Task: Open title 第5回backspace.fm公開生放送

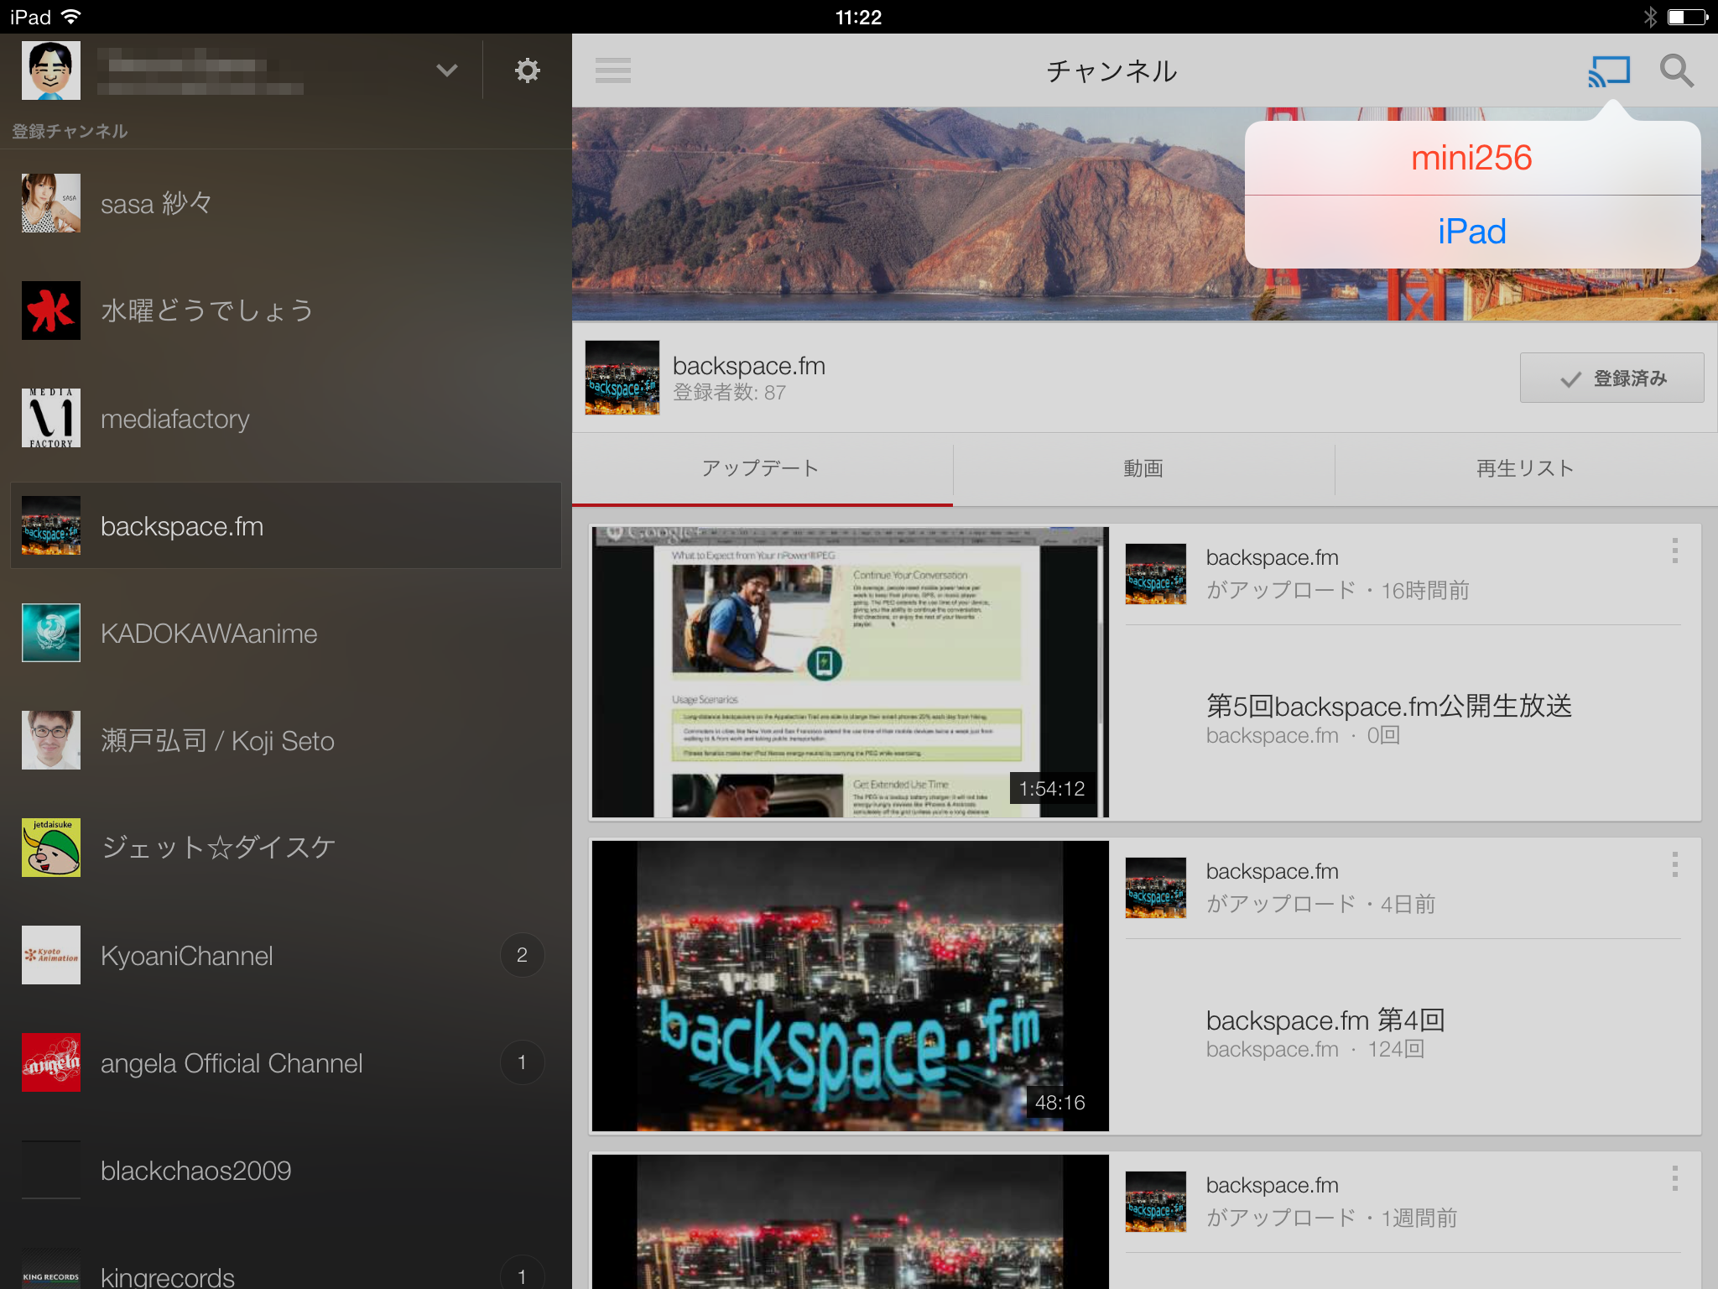Action: (1389, 706)
